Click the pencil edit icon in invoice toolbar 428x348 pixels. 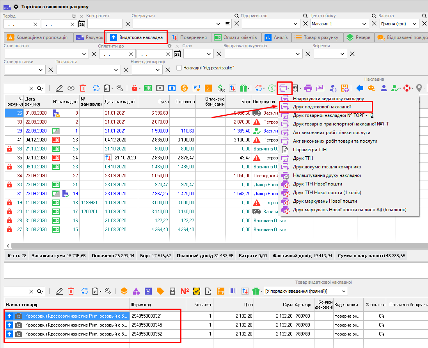click(x=59, y=88)
